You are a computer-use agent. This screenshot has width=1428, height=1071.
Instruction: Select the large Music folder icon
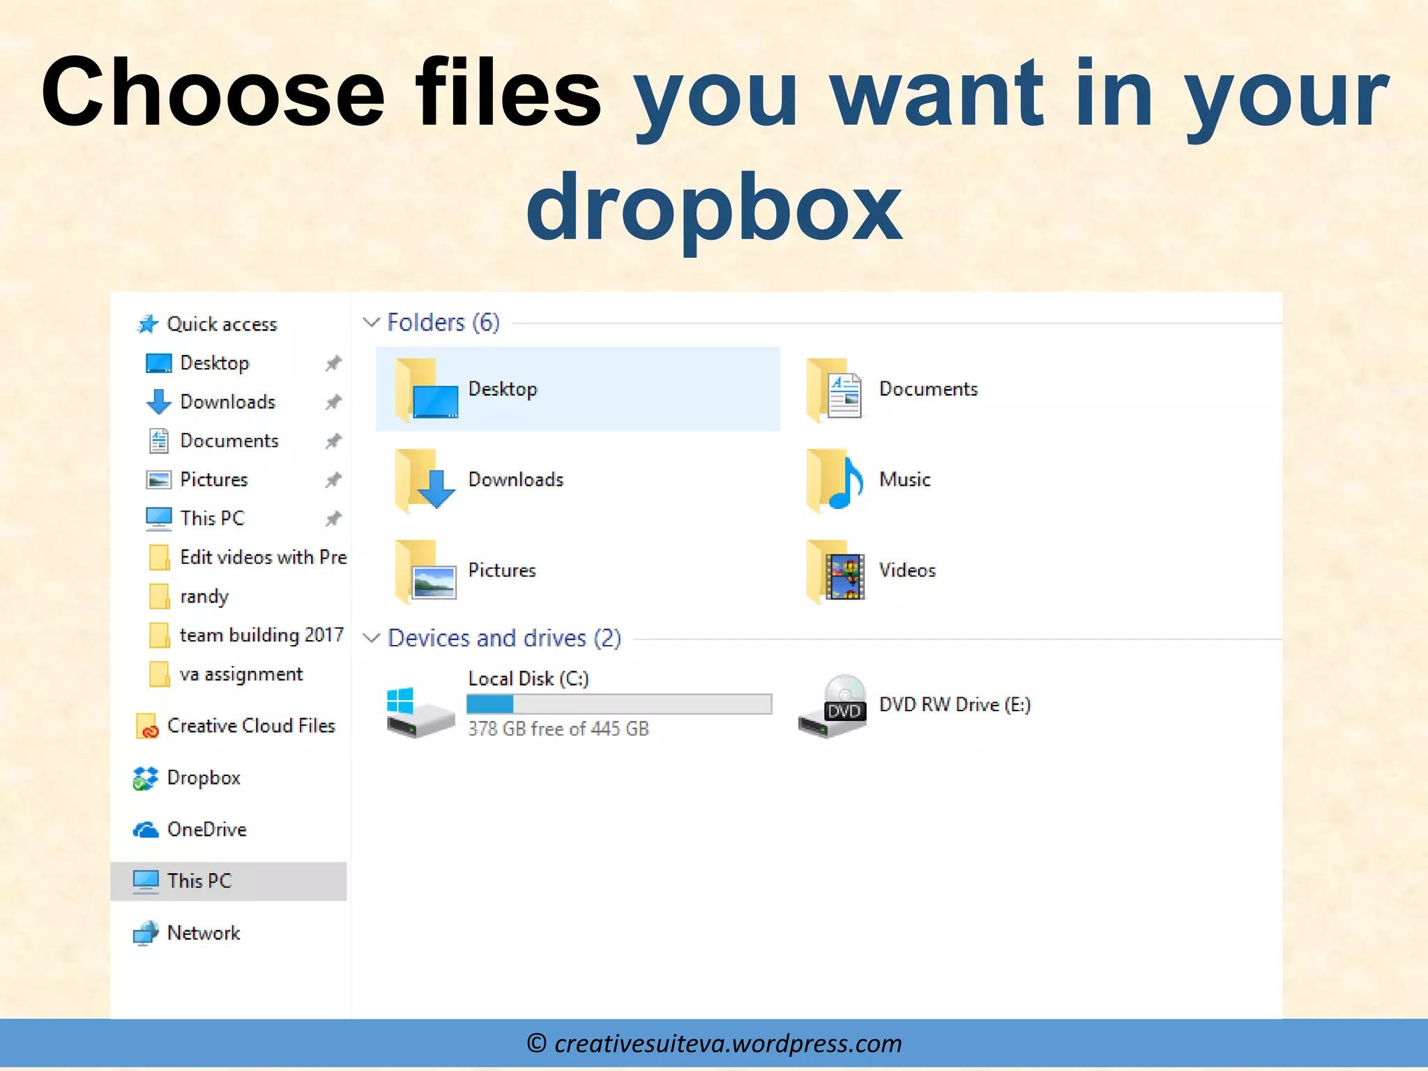pos(835,480)
